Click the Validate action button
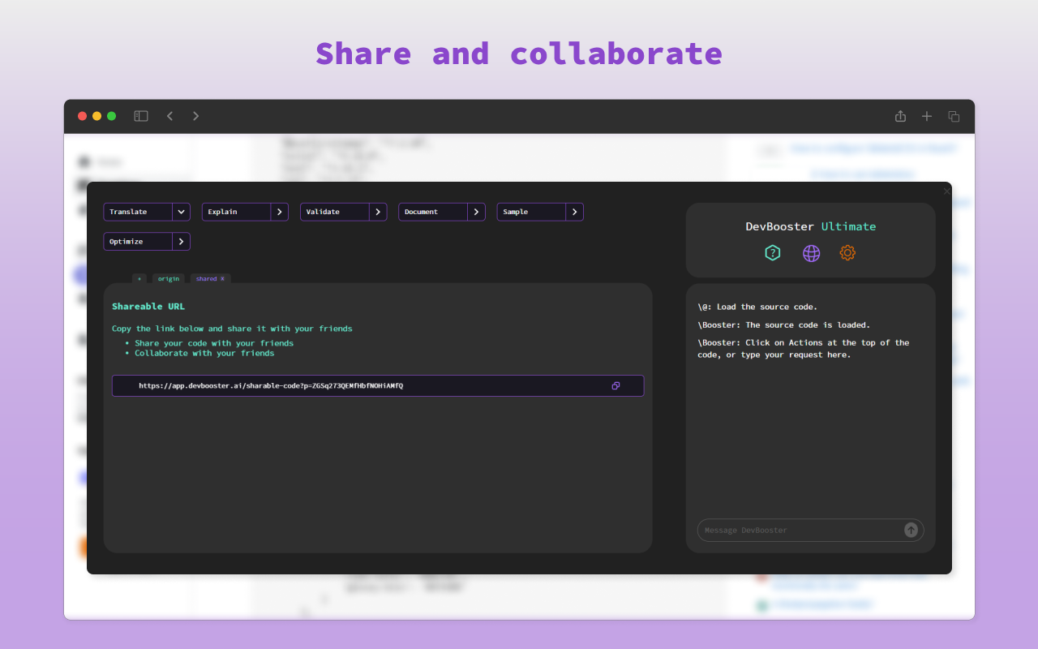Screen dimensions: 1038x649 (x=334, y=212)
